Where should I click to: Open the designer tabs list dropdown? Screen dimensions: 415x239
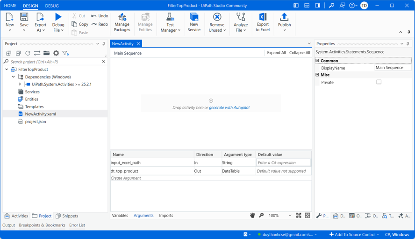tap(309, 43)
